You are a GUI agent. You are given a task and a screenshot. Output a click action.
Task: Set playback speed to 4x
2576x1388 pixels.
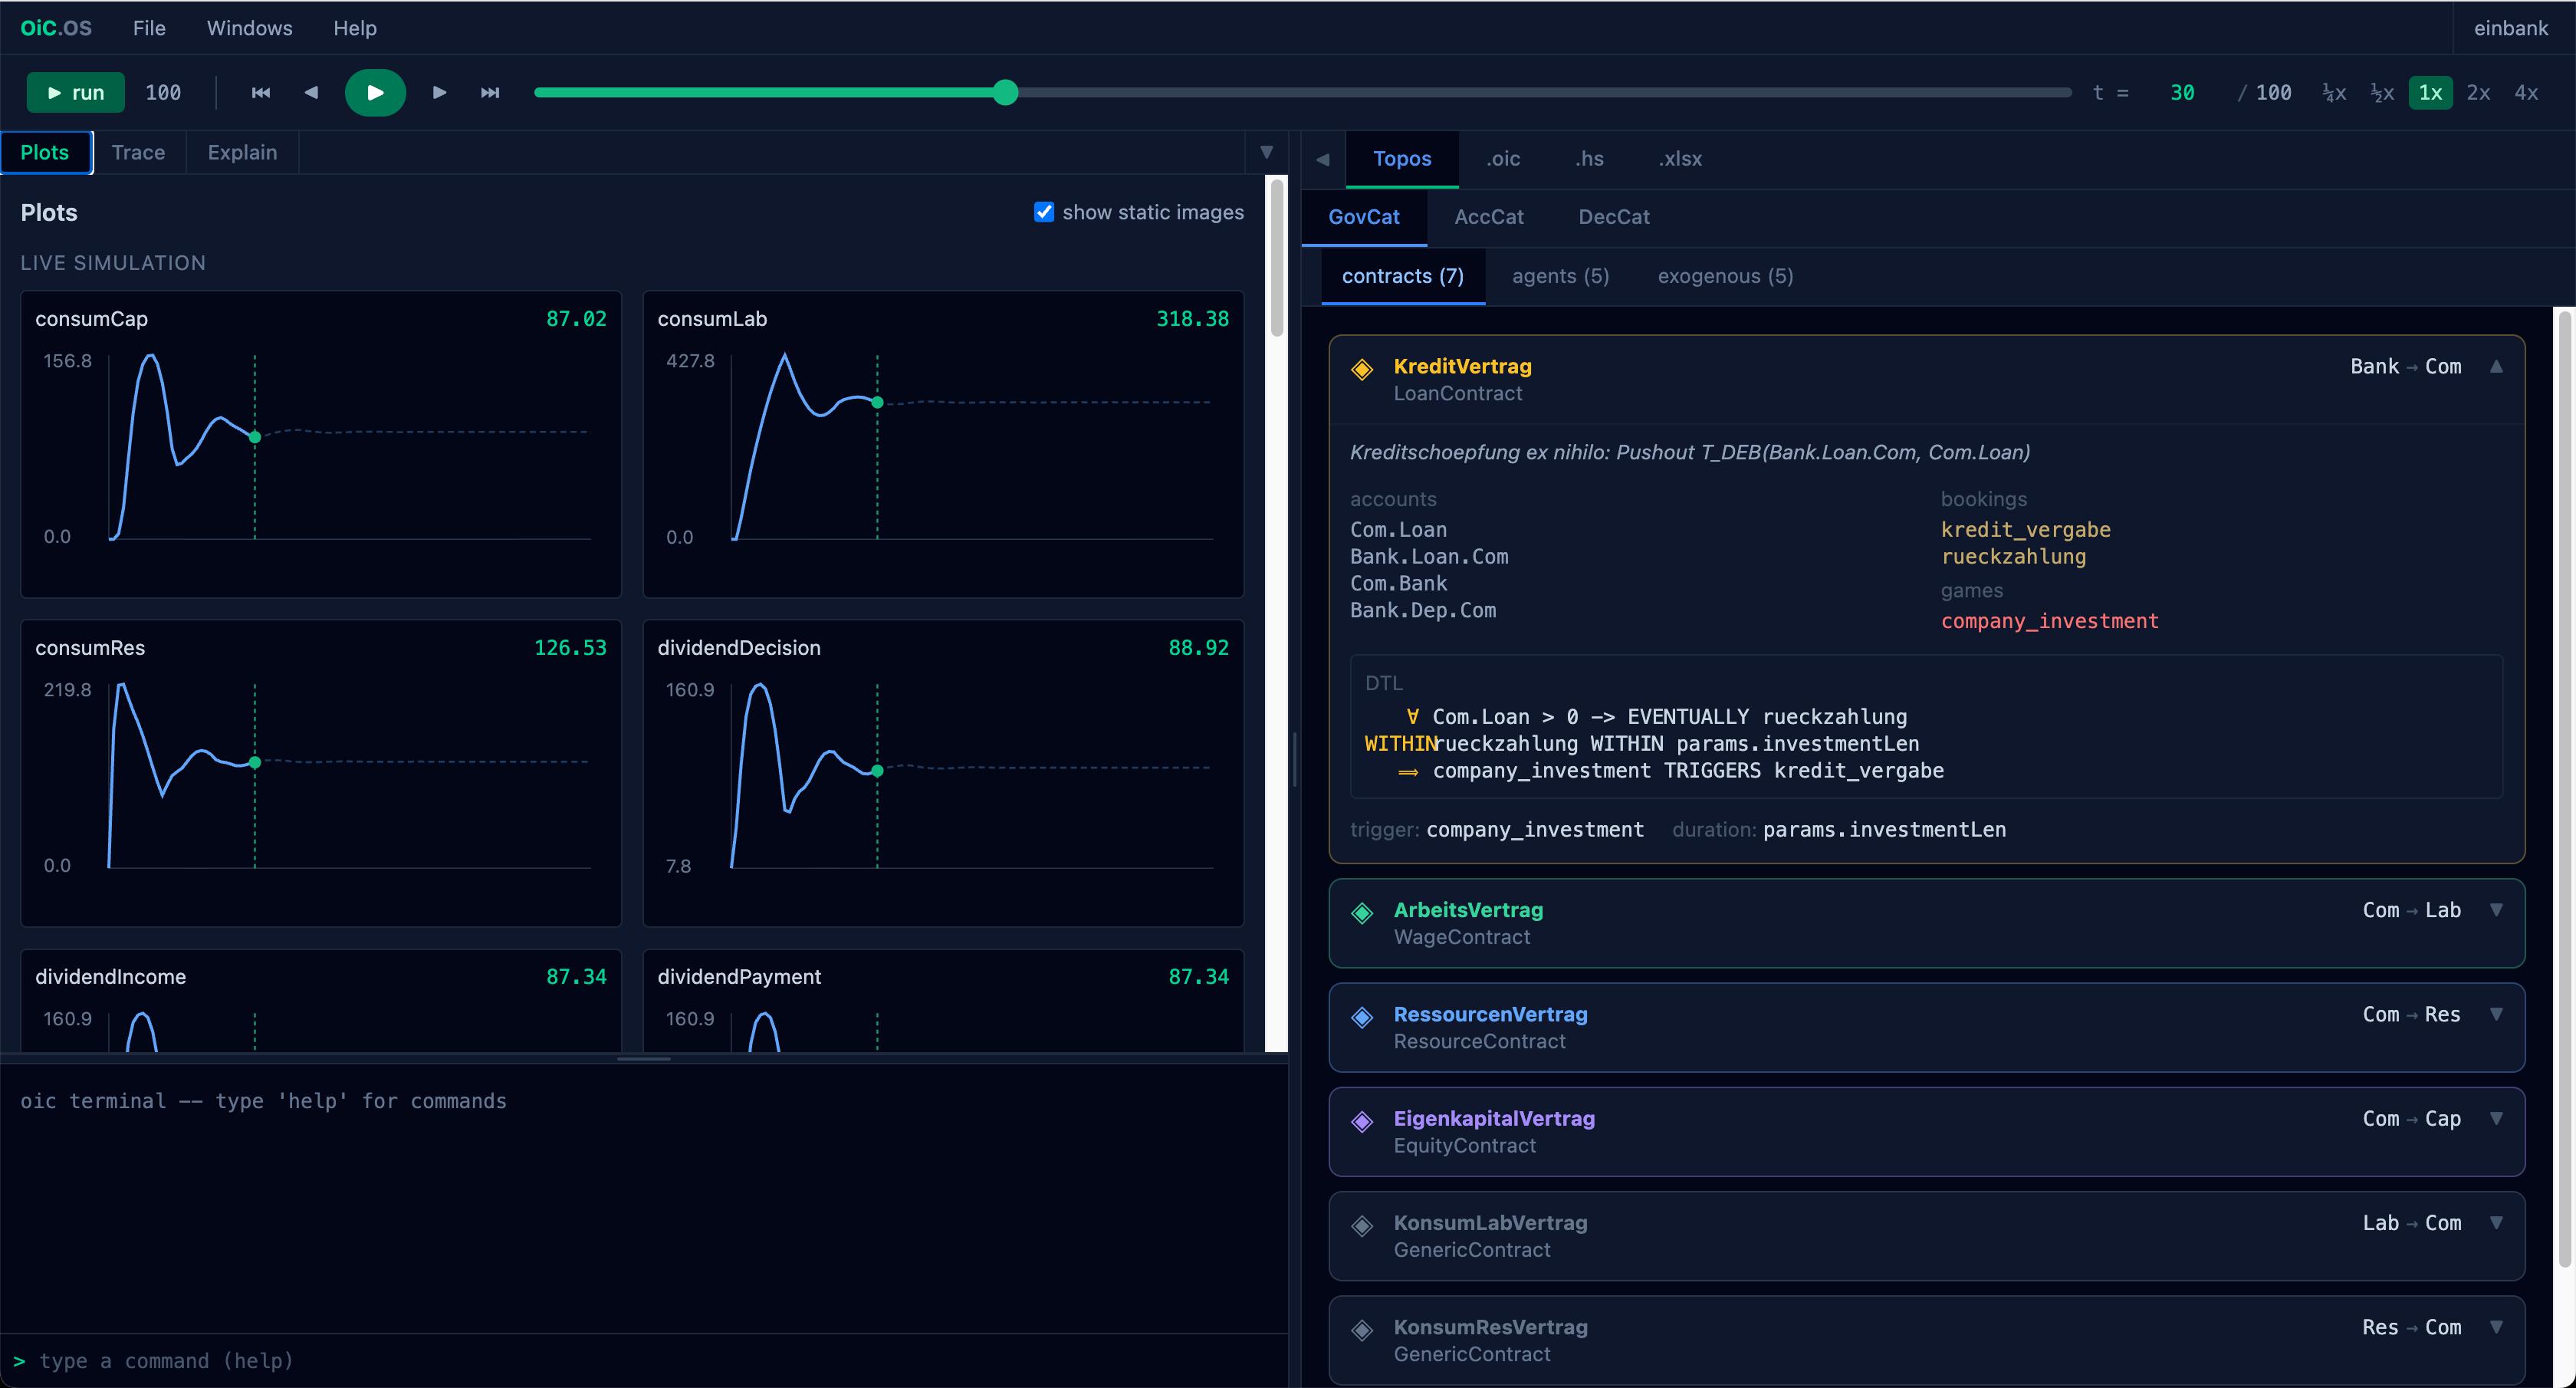click(2526, 93)
